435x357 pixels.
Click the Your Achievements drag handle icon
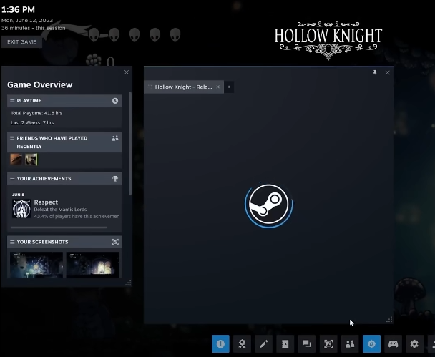coord(12,179)
